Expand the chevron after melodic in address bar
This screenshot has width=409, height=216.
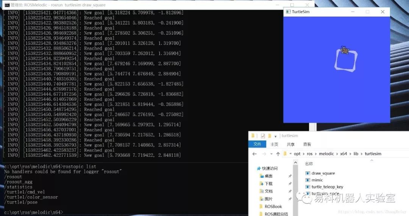[x=337, y=154]
